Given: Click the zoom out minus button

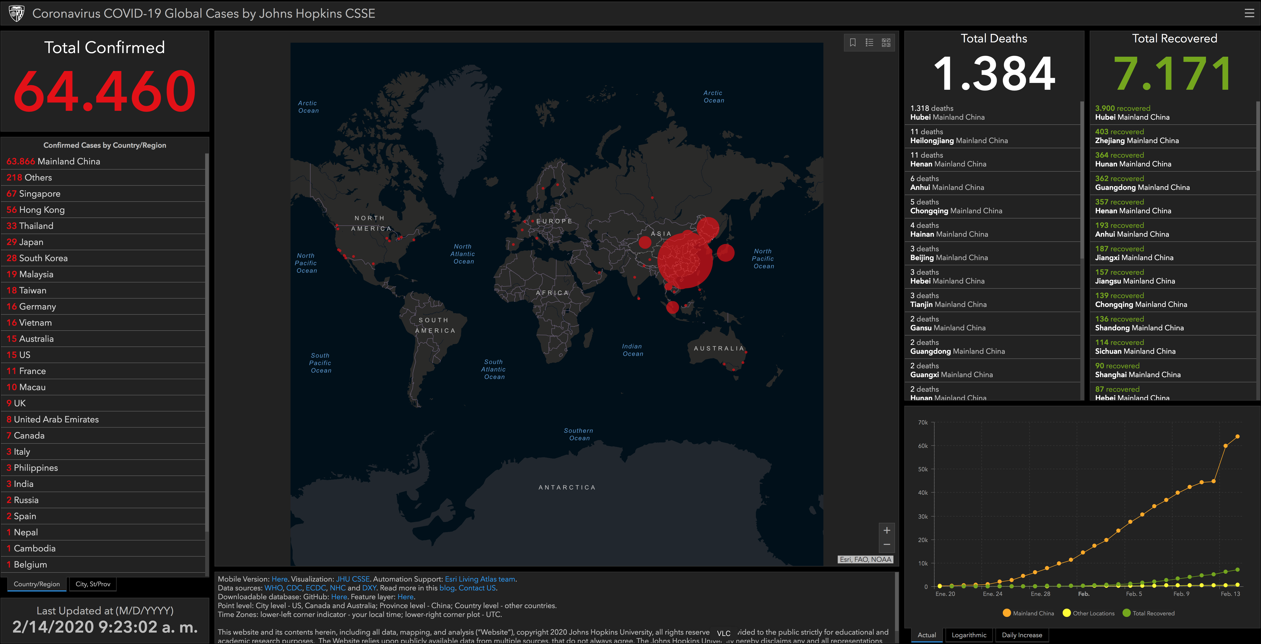Looking at the screenshot, I should click(x=886, y=545).
